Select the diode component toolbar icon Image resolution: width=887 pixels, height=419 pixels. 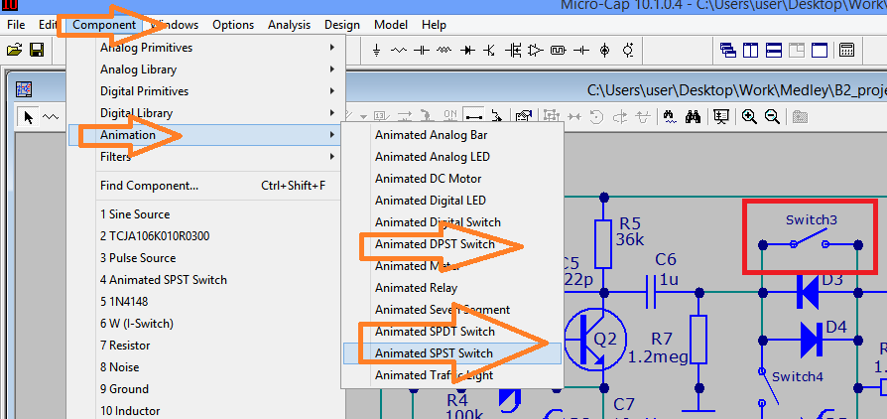pyautogui.click(x=466, y=50)
